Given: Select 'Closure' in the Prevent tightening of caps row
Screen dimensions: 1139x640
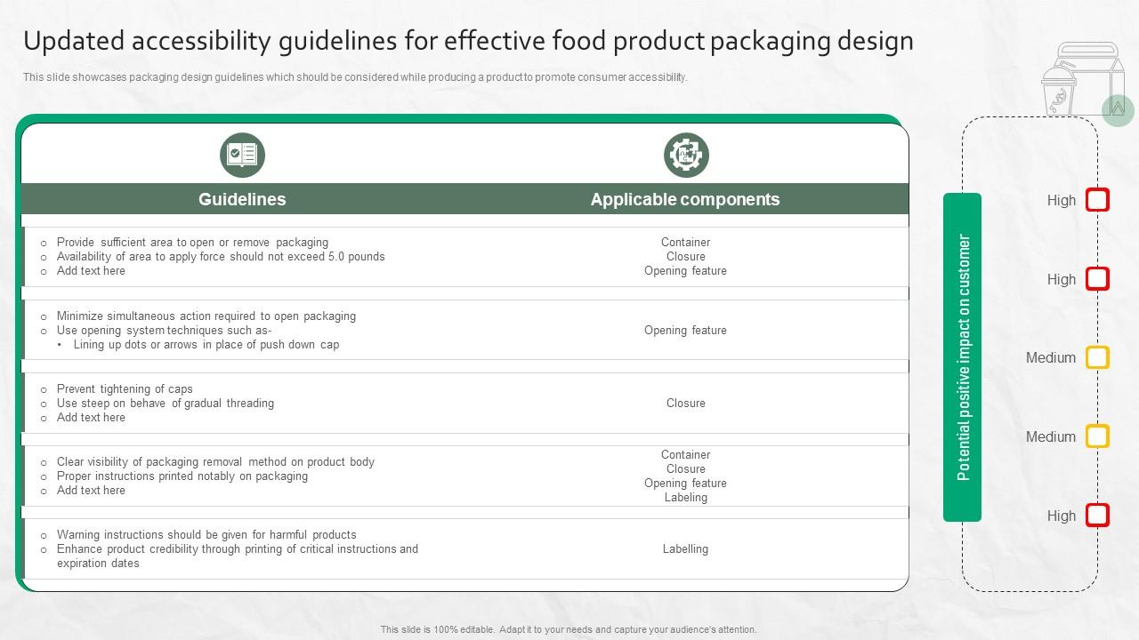Looking at the screenshot, I should coord(685,403).
